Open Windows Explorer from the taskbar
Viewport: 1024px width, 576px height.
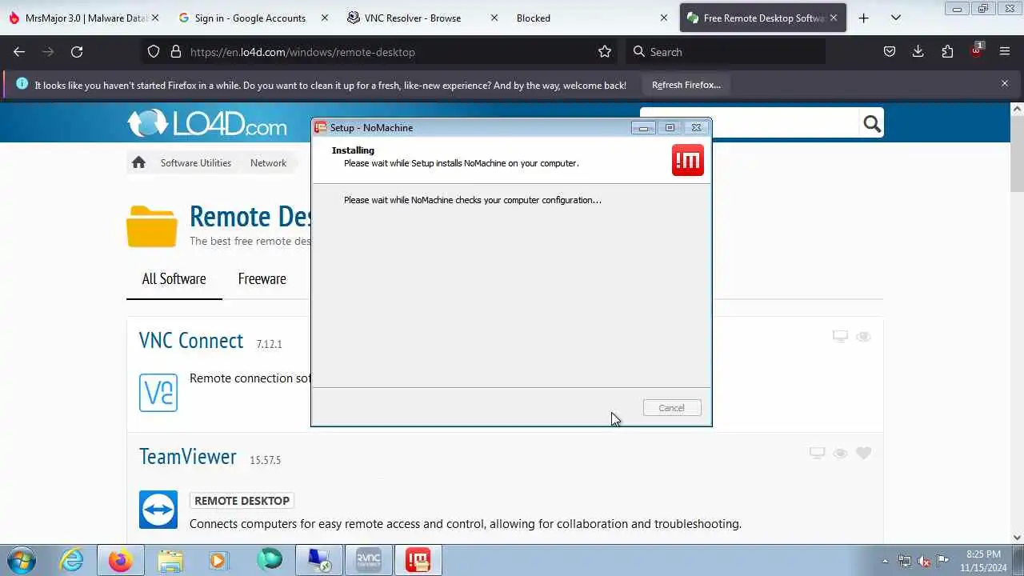pyautogui.click(x=170, y=560)
